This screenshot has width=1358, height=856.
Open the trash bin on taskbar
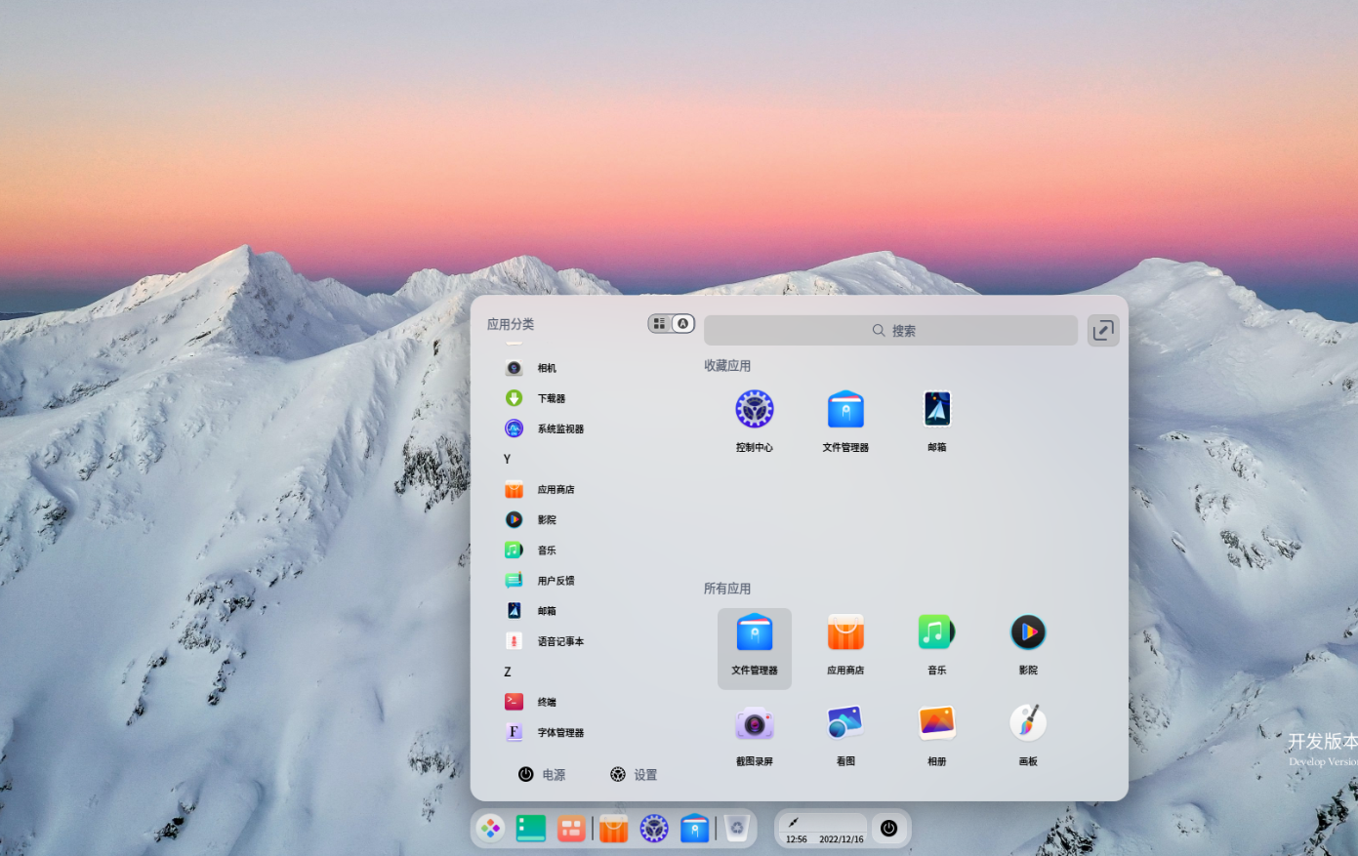[737, 827]
